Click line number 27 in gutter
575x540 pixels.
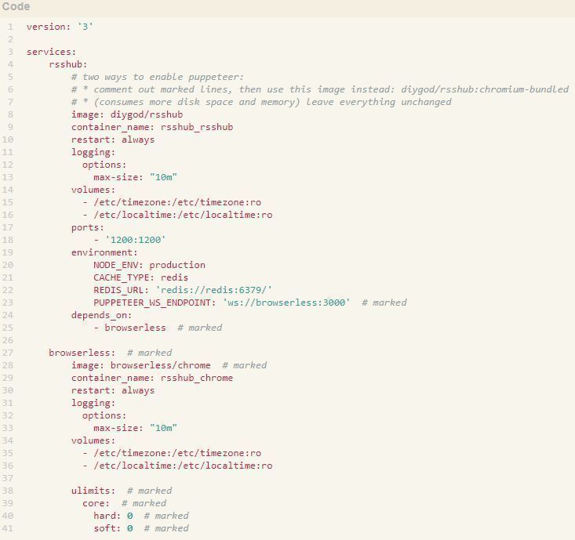tap(9, 353)
